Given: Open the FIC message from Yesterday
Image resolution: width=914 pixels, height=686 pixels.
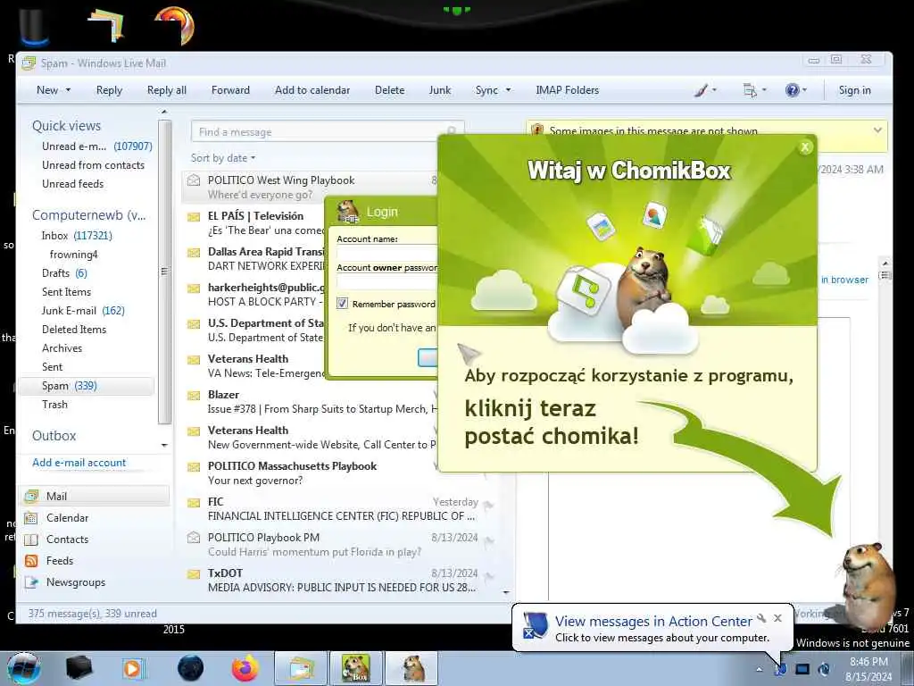Looking at the screenshot, I should pos(341,508).
